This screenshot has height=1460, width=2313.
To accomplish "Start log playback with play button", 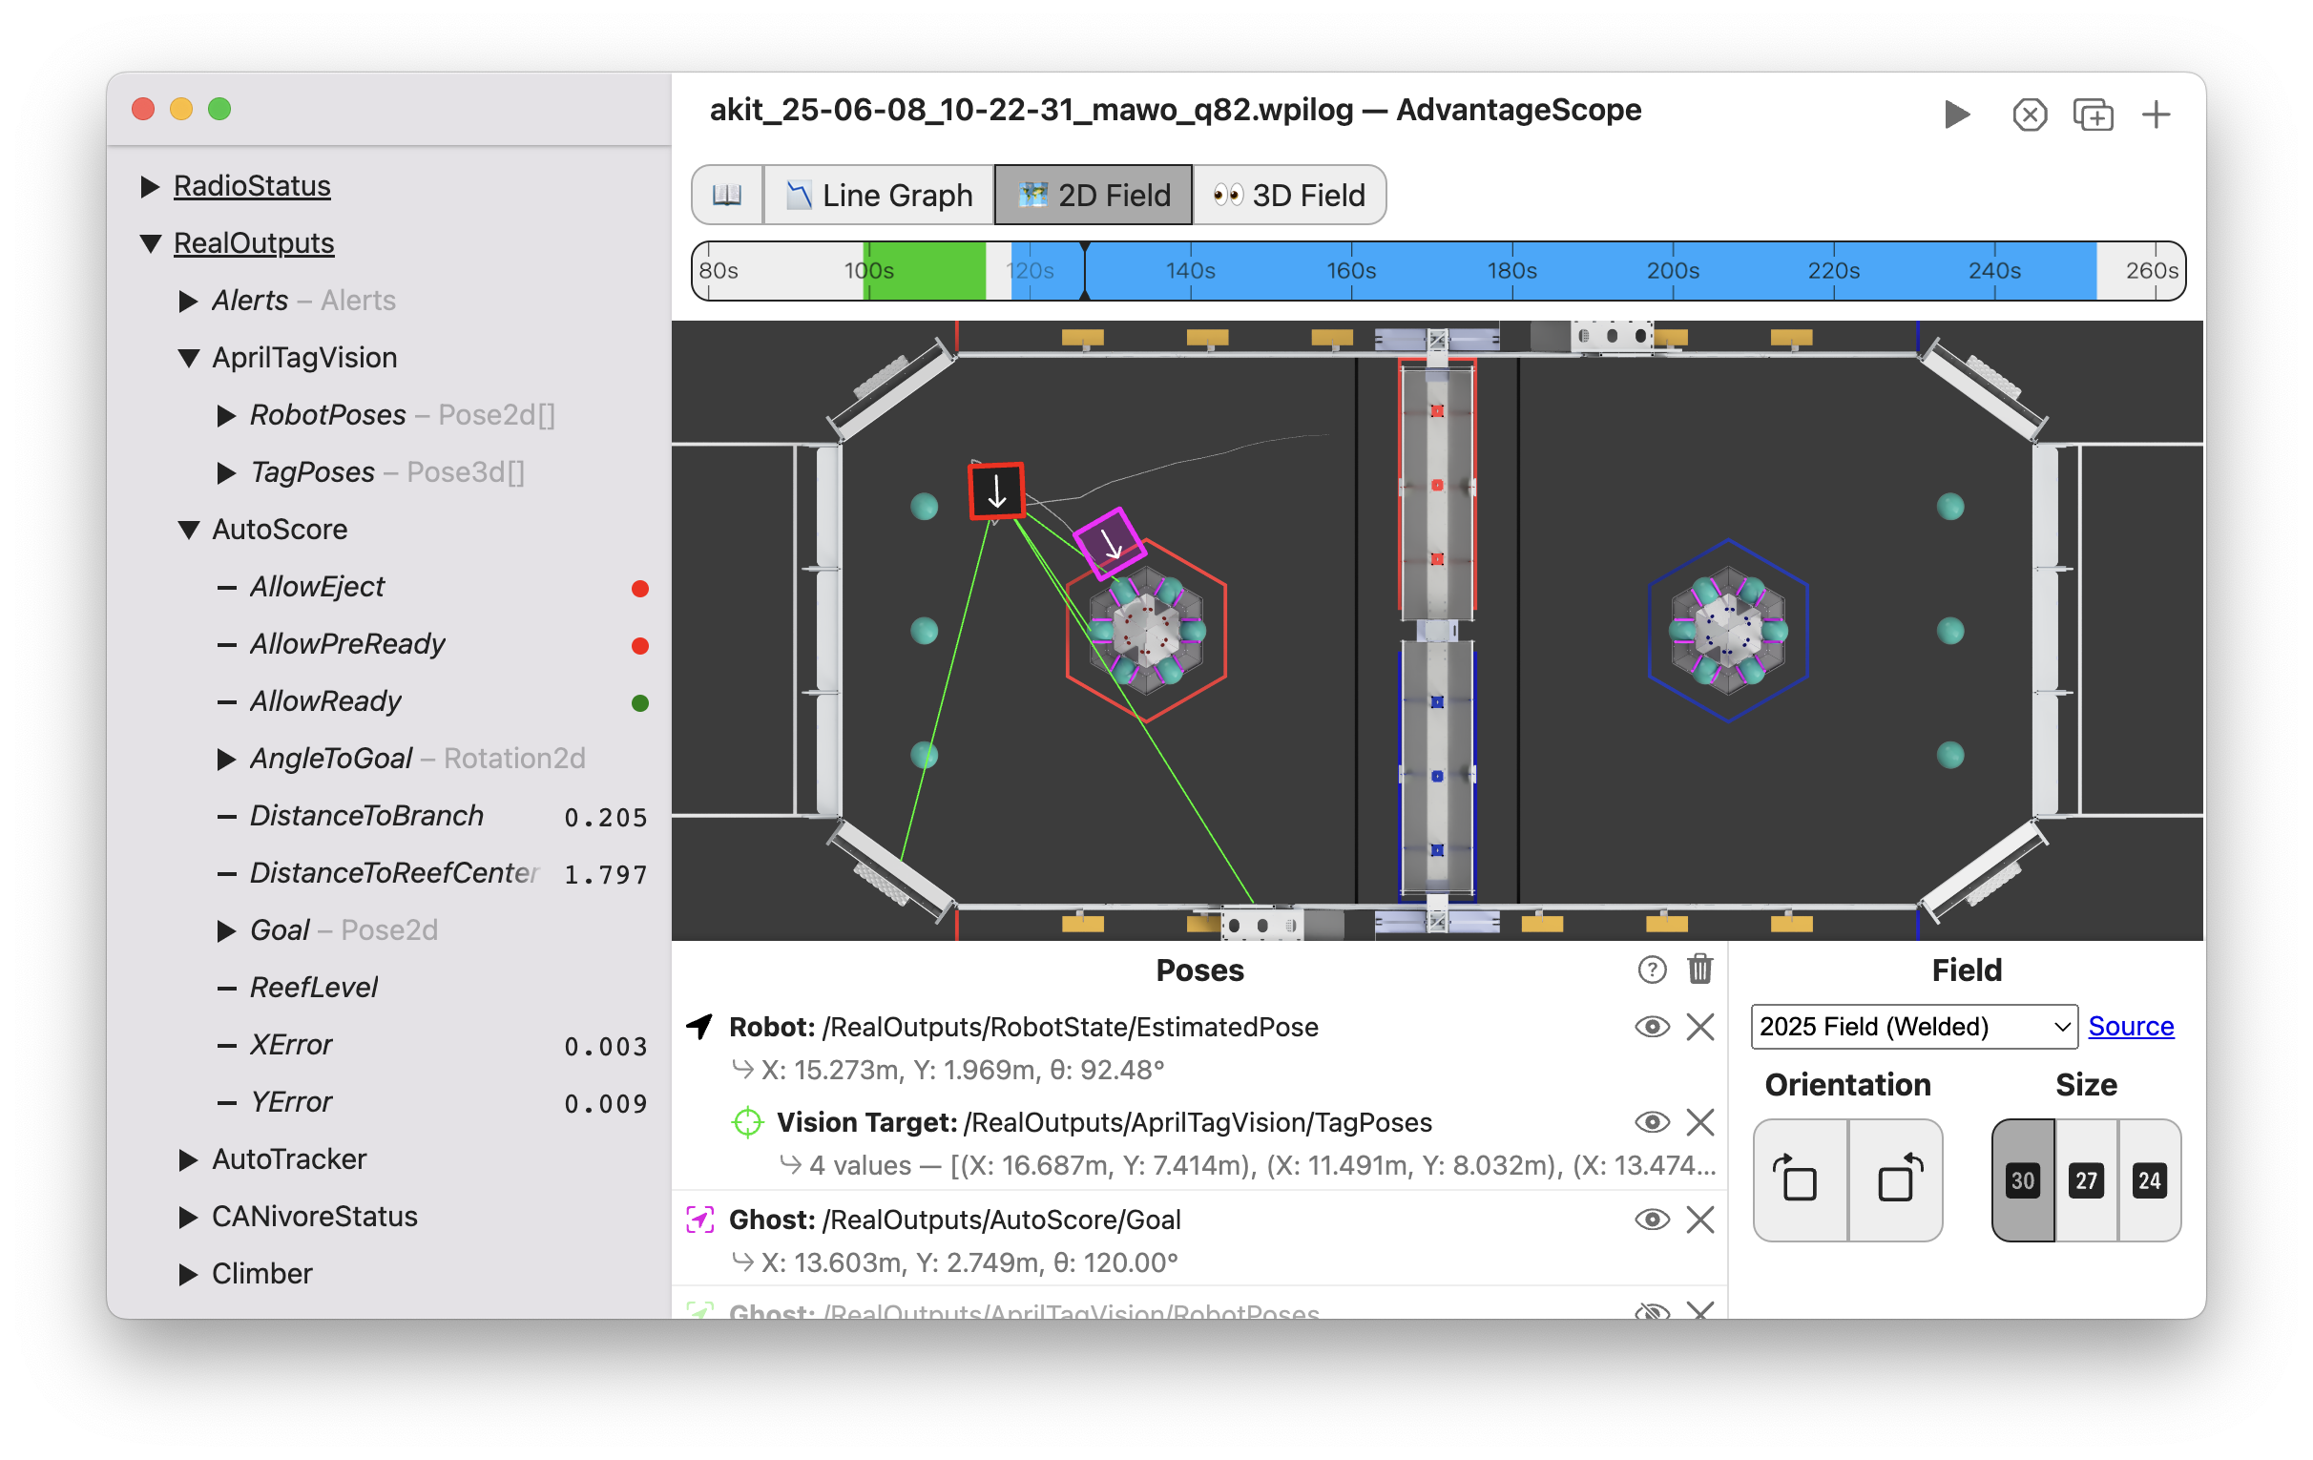I will [x=1957, y=115].
